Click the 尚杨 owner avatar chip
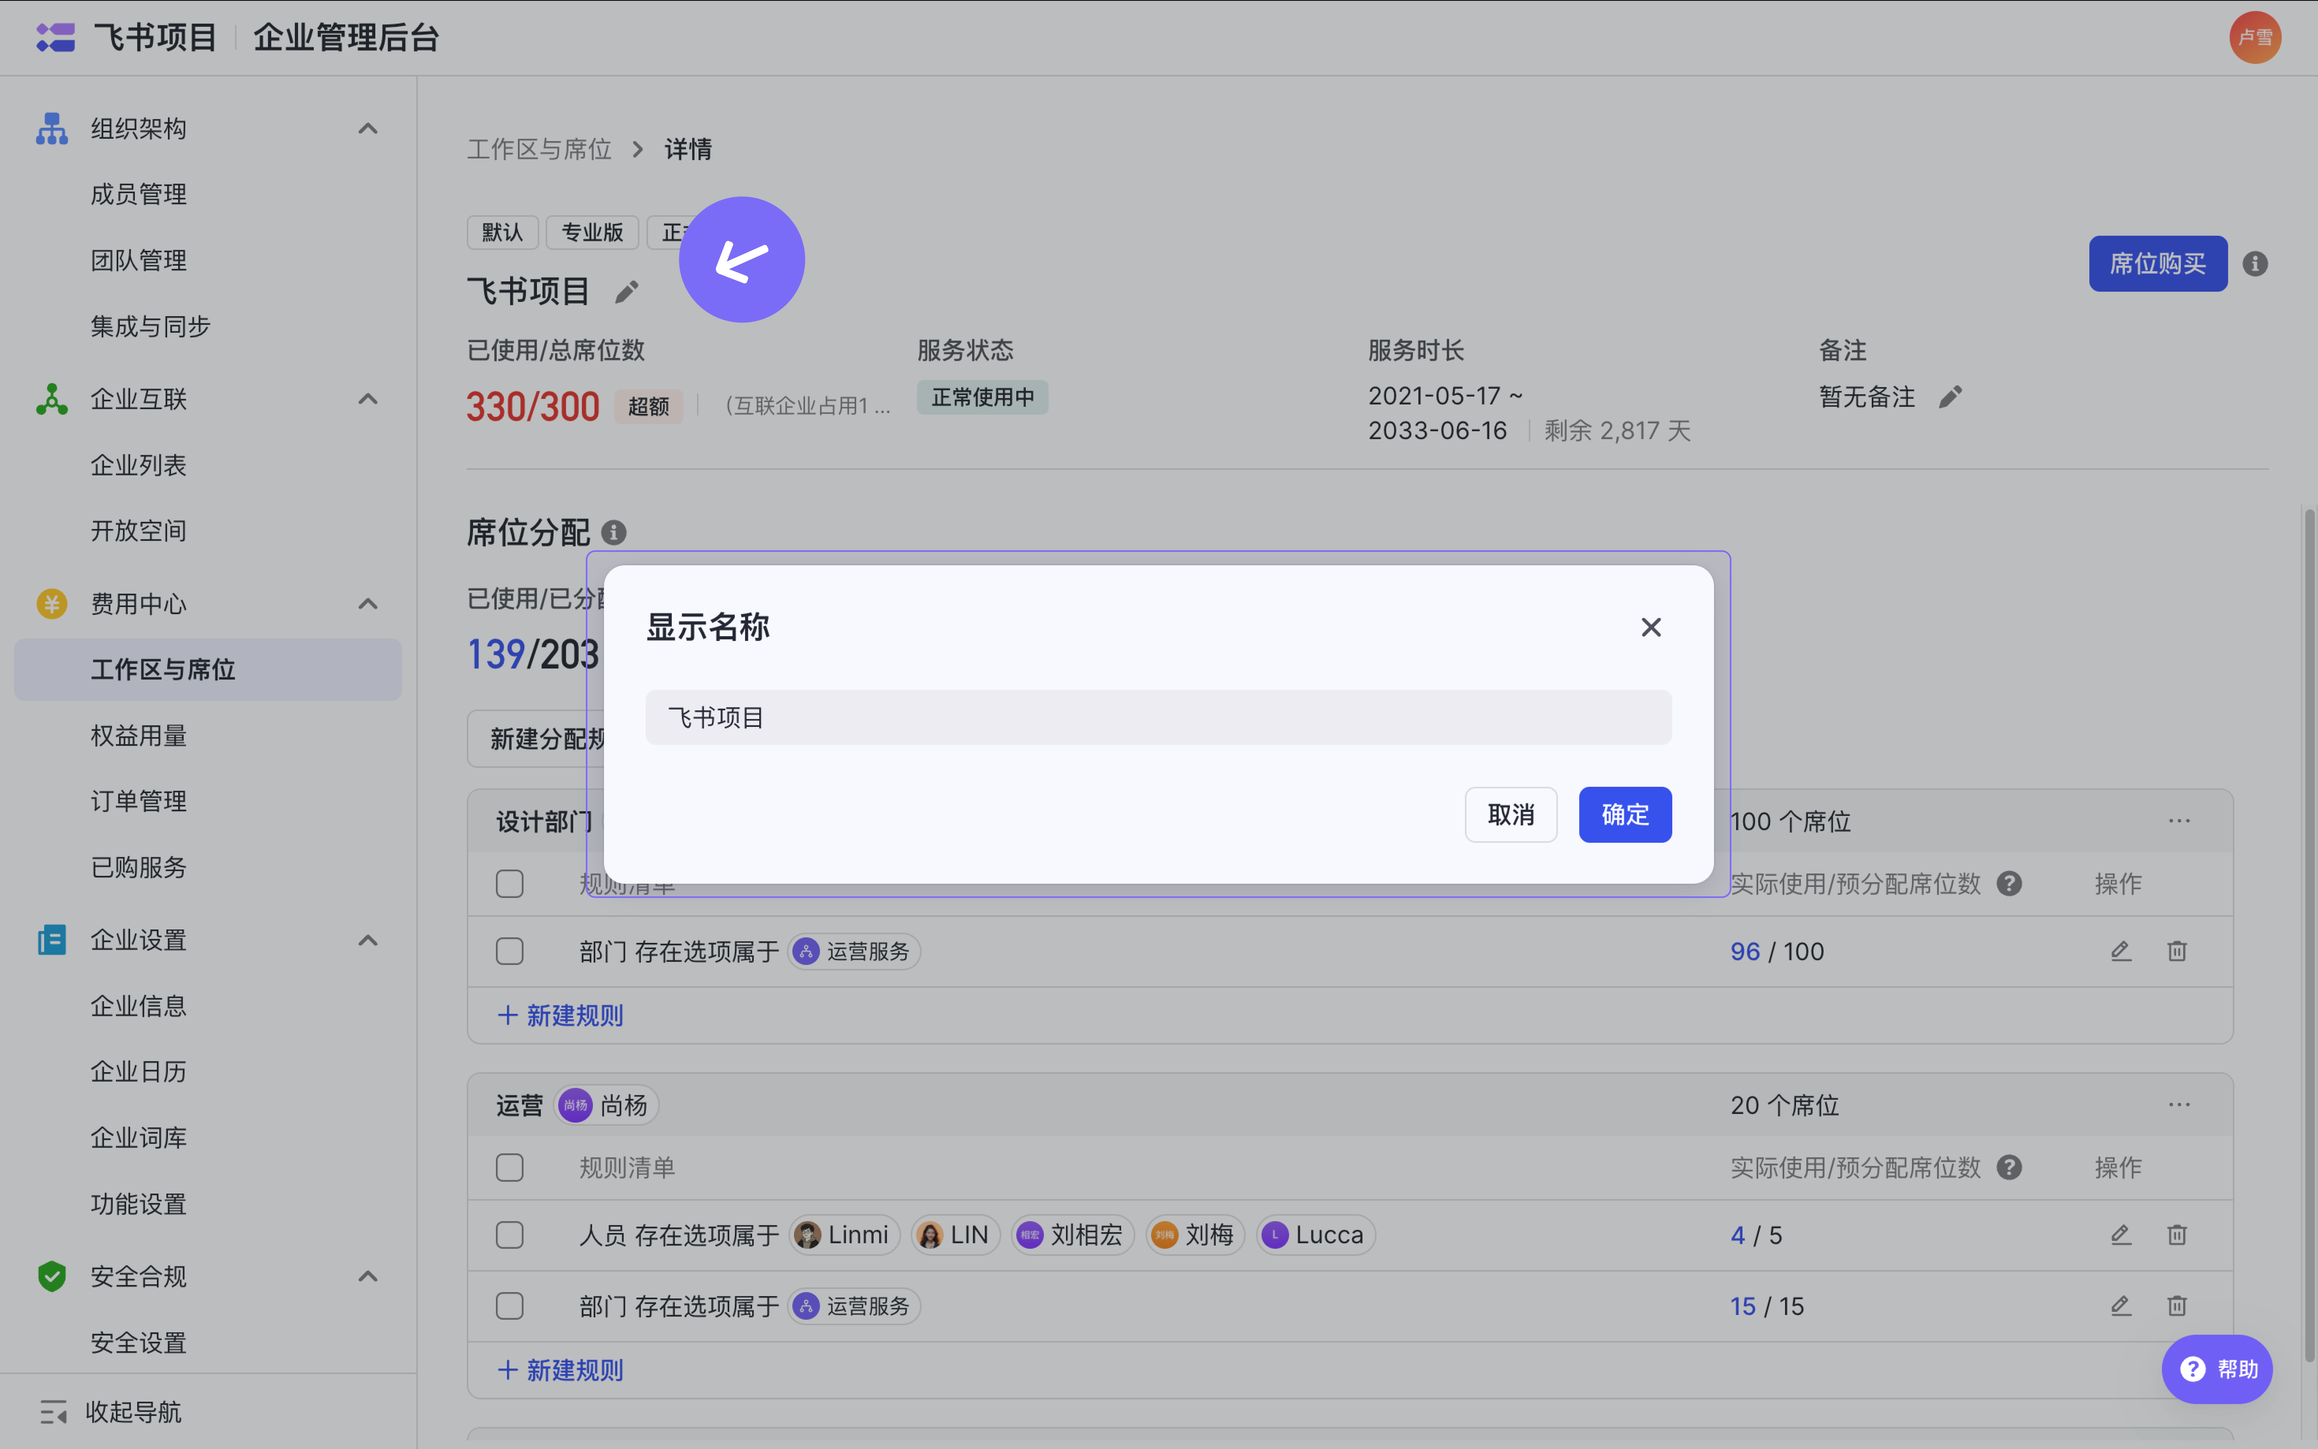 point(607,1105)
